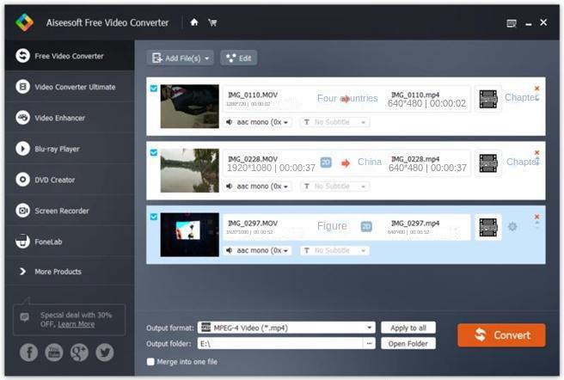Viewport: 564px width, 380px height.
Task: Click the Google Plus icon
Action: pyautogui.click(x=79, y=352)
